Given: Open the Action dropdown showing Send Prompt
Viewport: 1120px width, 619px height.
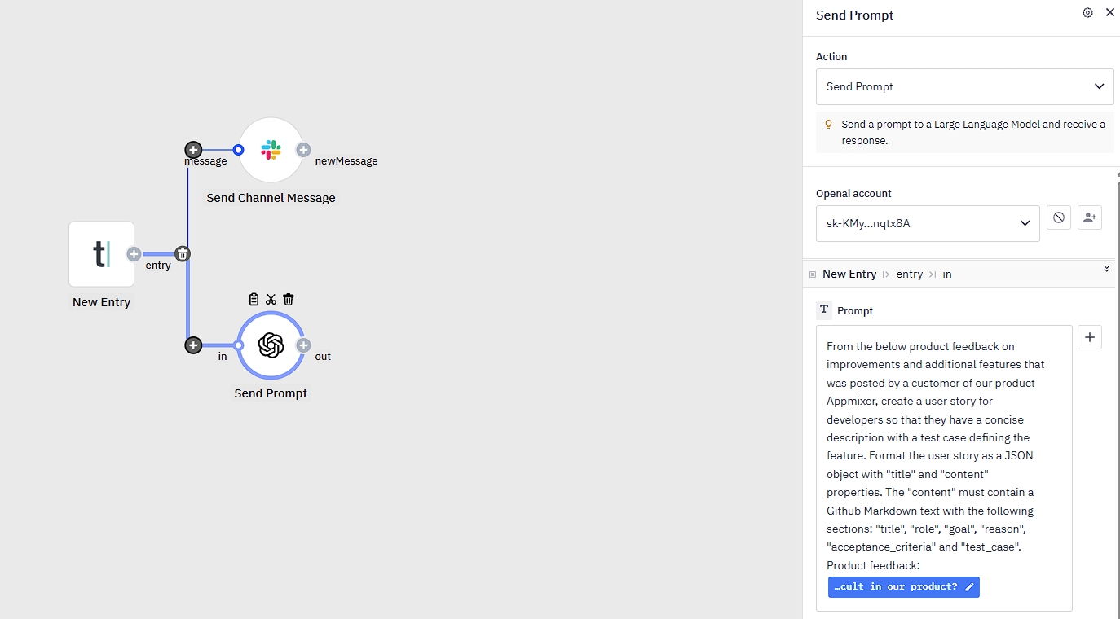Looking at the screenshot, I should (x=964, y=86).
